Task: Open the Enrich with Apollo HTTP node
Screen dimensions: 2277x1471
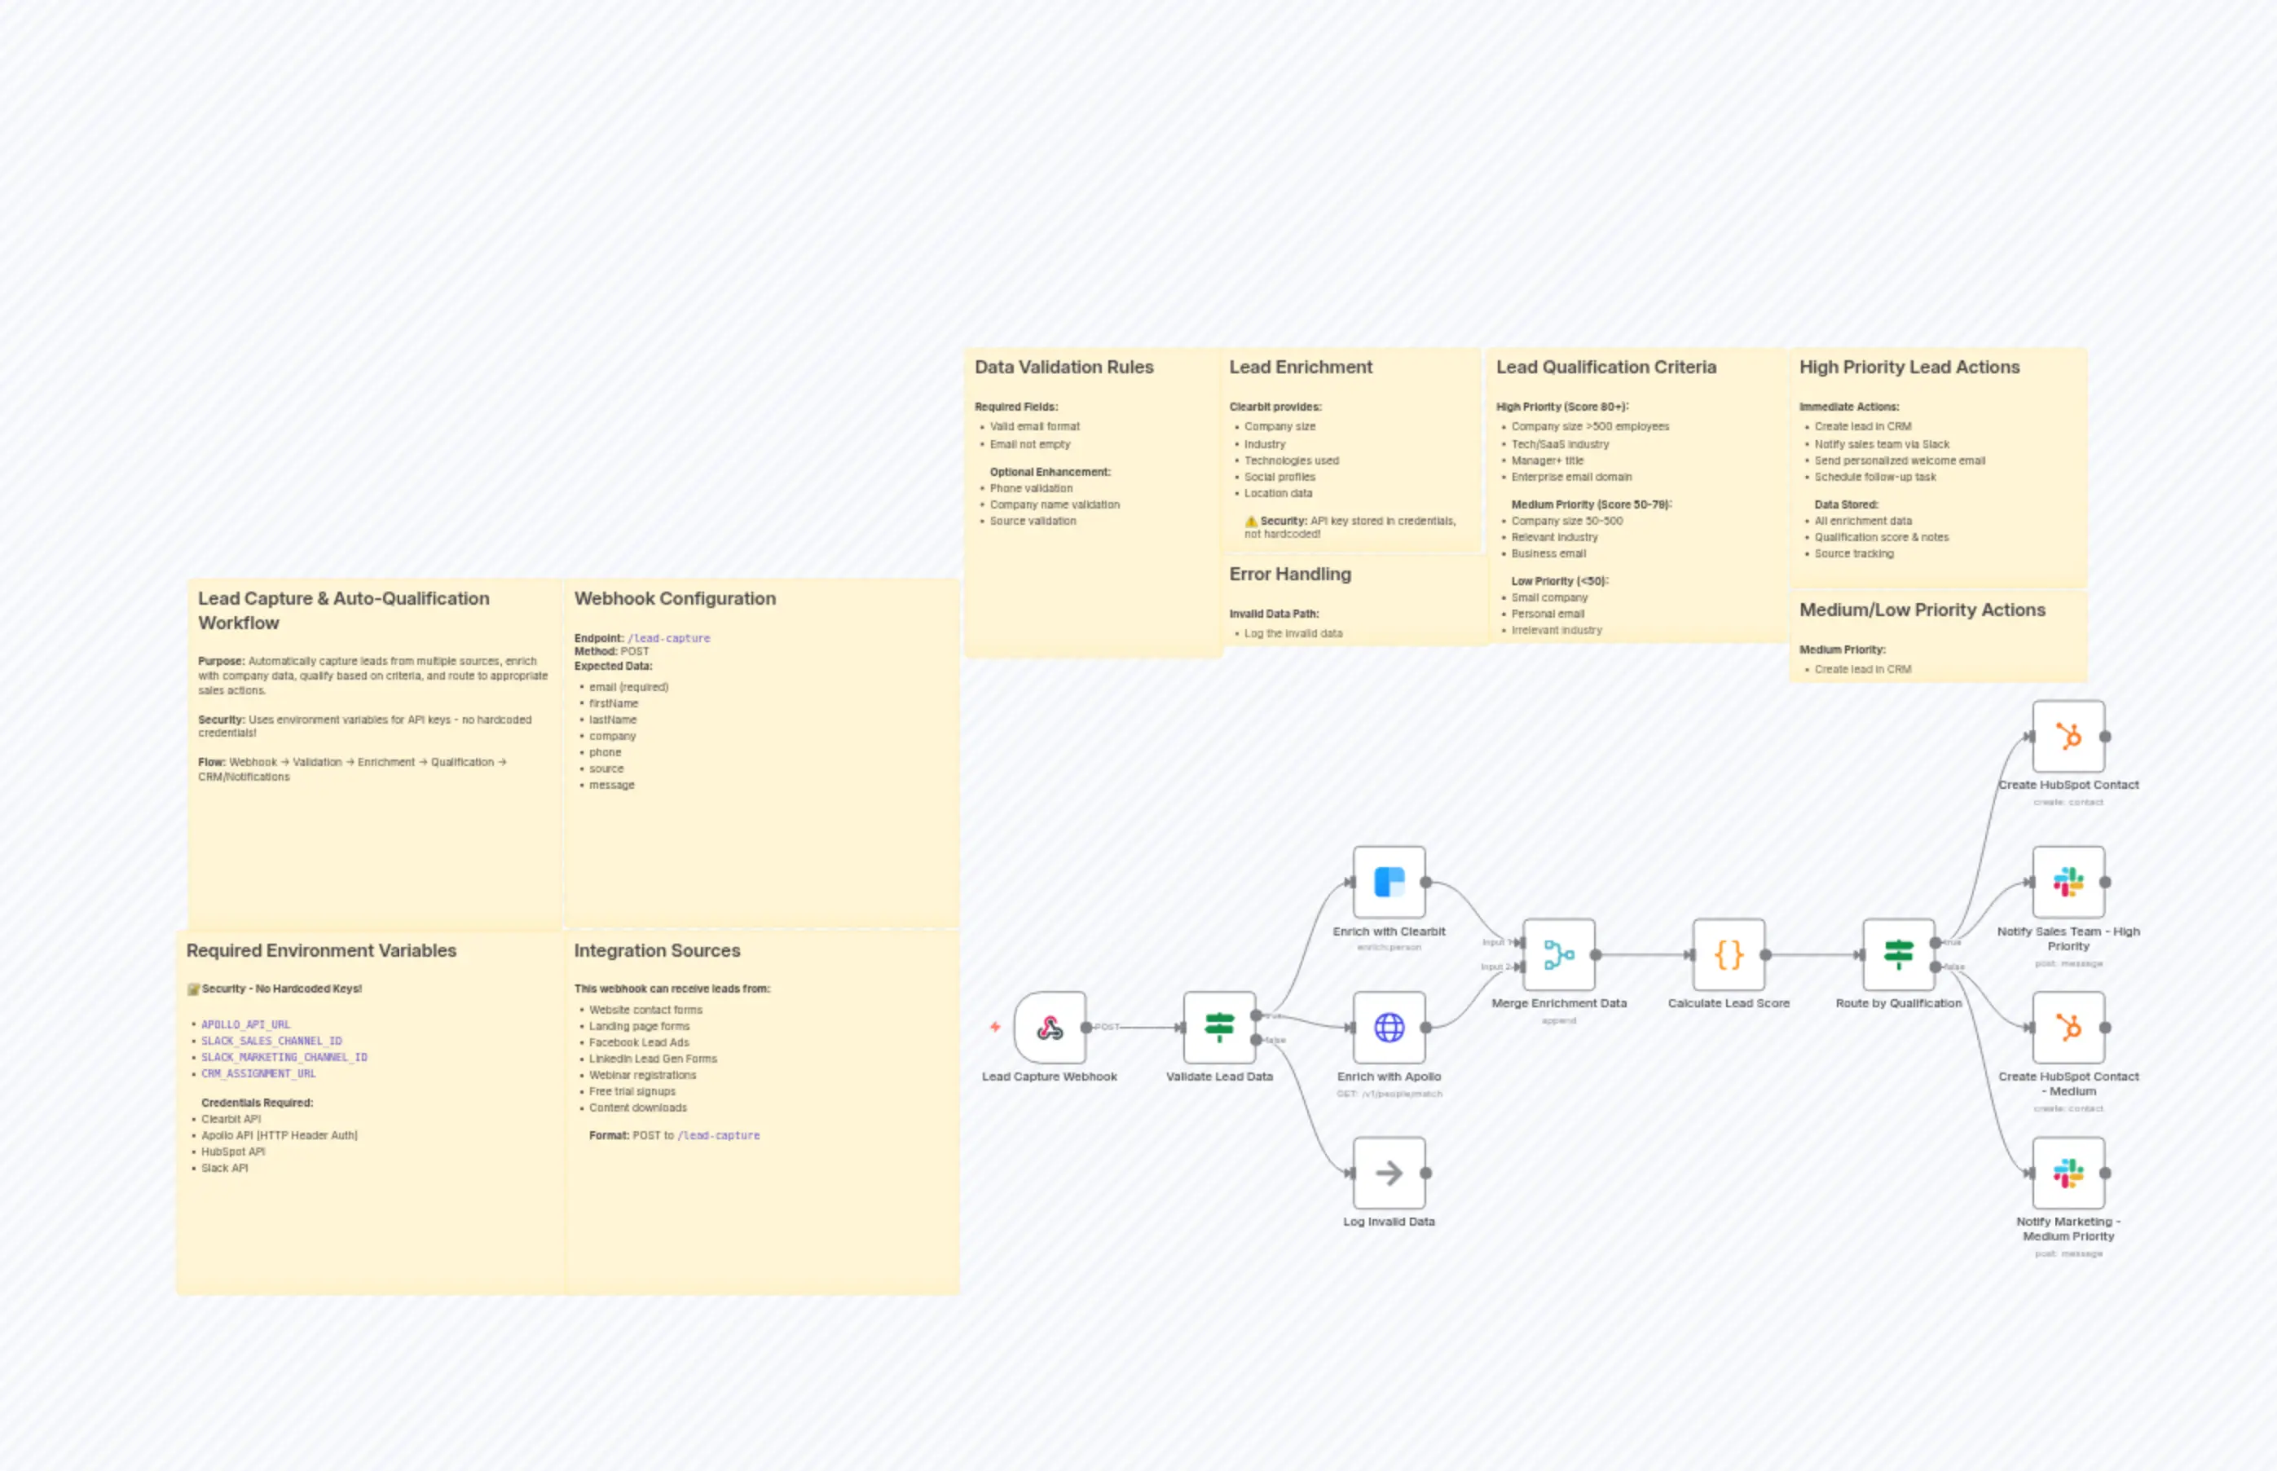Action: [x=1389, y=1028]
